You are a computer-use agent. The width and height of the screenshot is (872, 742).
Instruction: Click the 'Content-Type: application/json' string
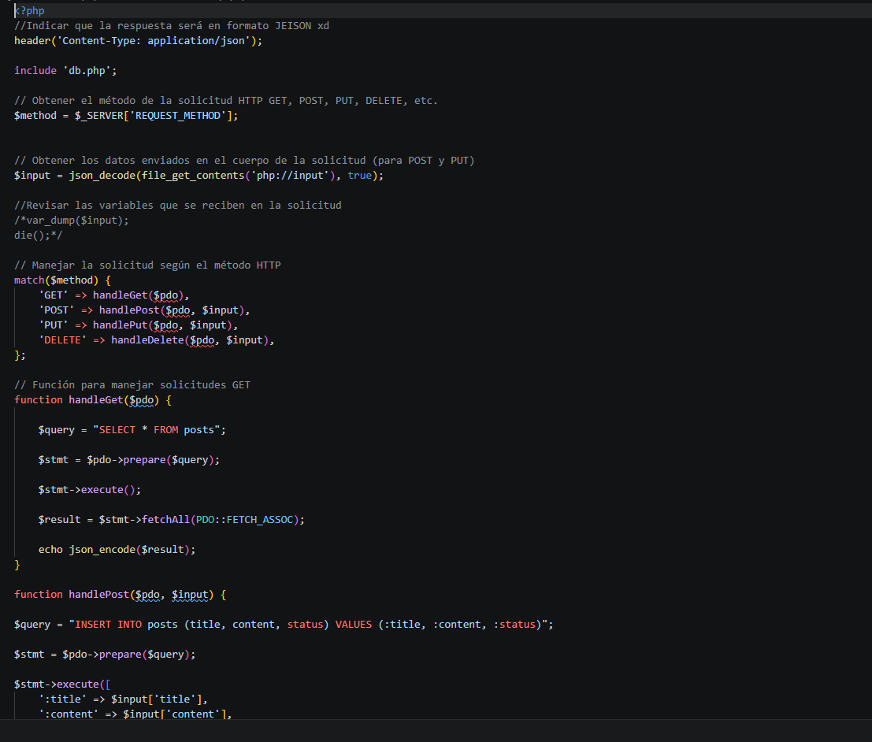[x=154, y=41]
